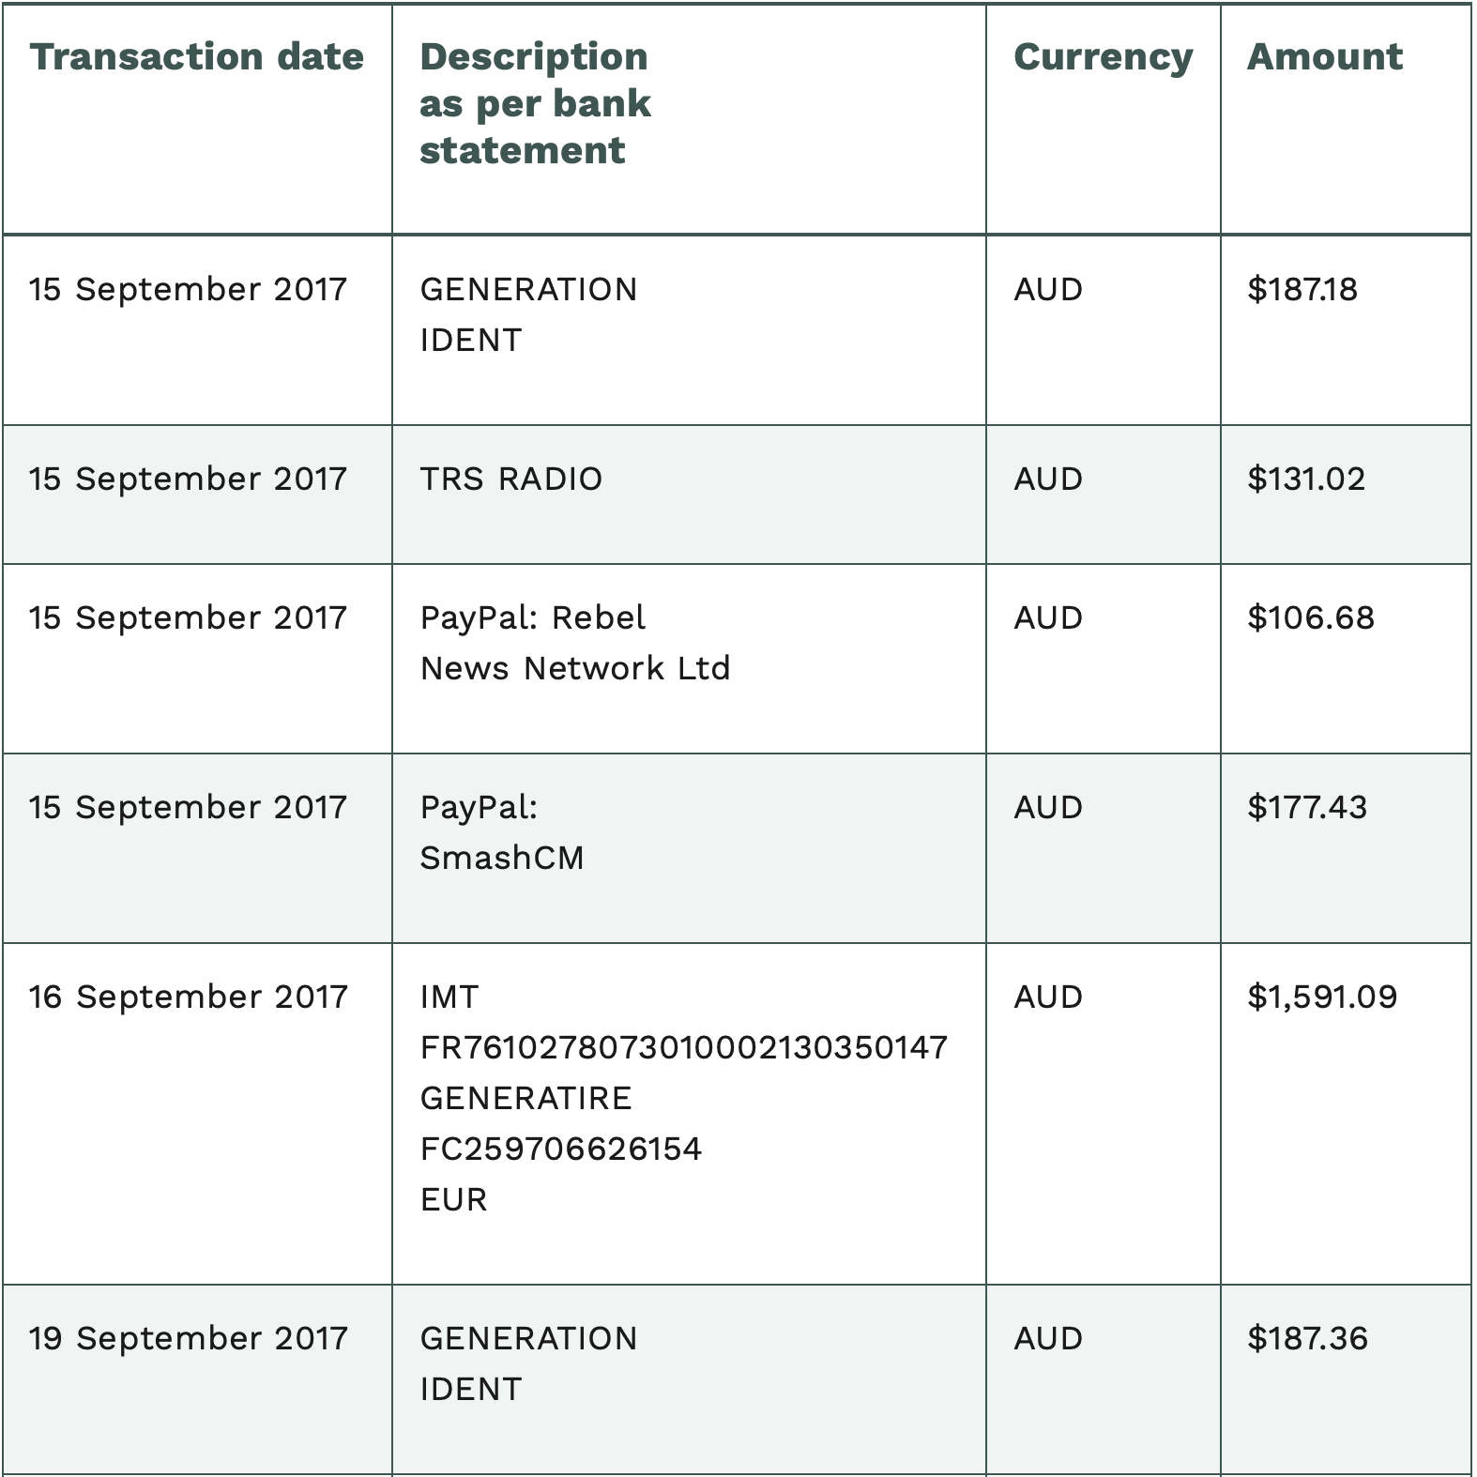Select the first GENERATION IDENT description
Screen dimensions: 1477x1477
pos(528,314)
